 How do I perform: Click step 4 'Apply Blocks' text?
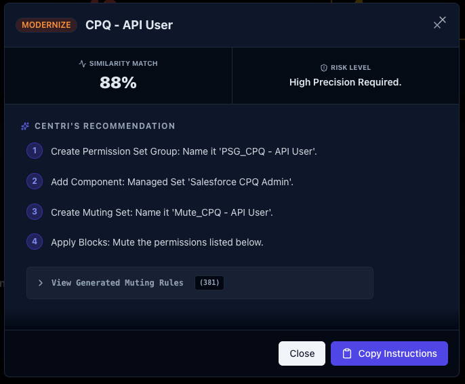[x=157, y=242]
